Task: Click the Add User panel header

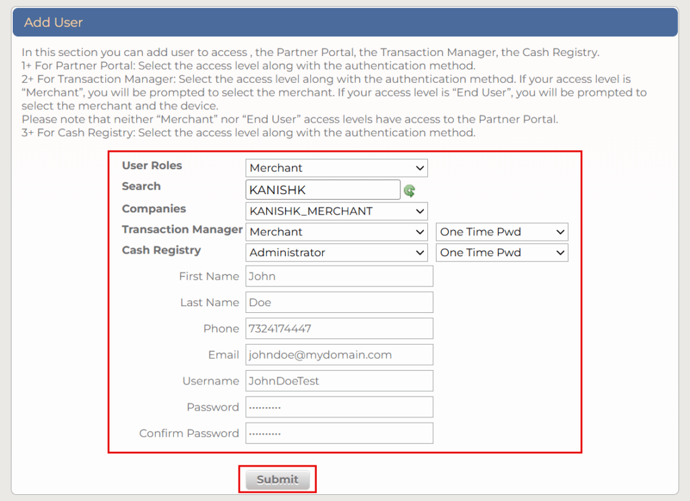Action: pos(344,22)
